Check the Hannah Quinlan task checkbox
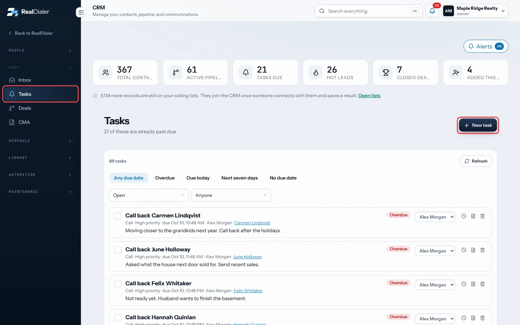The image size is (520, 325). [118, 318]
